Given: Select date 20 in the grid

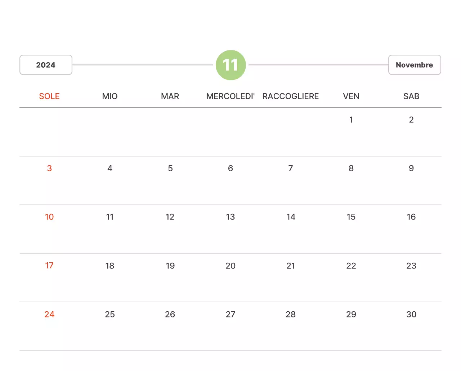Looking at the screenshot, I should [x=230, y=266].
